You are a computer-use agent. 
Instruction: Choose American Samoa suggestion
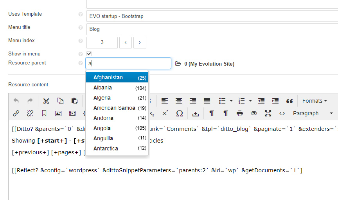click(x=117, y=108)
